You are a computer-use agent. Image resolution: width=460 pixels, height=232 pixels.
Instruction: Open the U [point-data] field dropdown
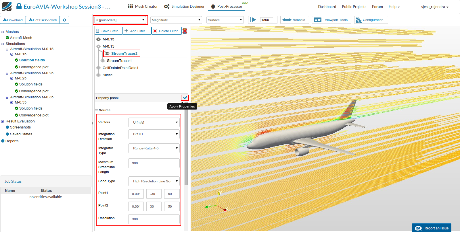120,20
